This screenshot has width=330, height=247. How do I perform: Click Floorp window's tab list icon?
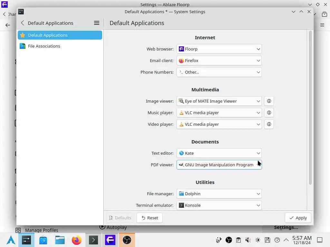324,14
